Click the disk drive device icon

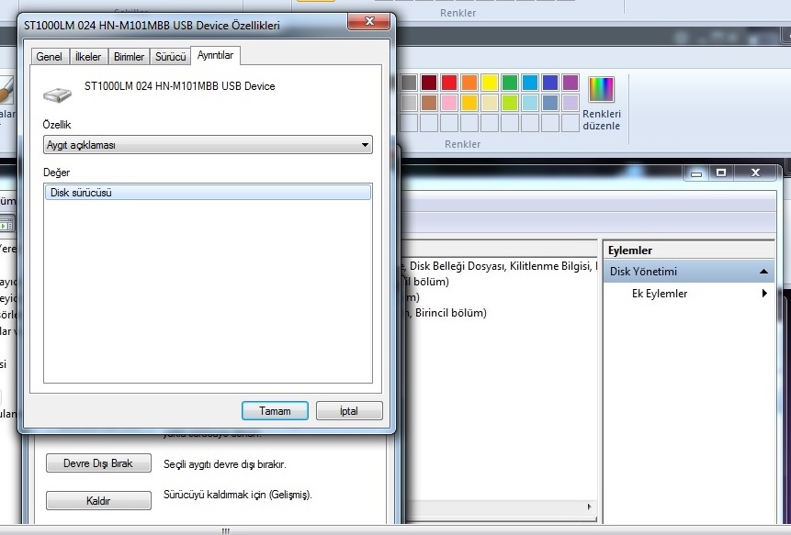pyautogui.click(x=58, y=94)
